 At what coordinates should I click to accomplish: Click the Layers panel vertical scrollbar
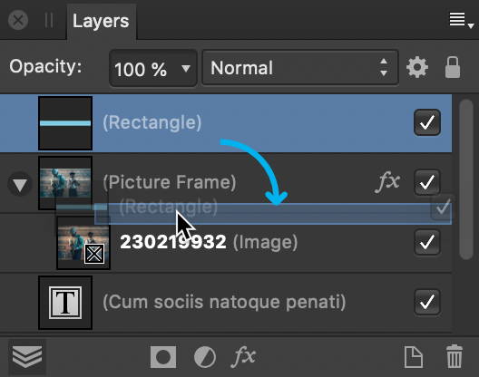tap(466, 179)
